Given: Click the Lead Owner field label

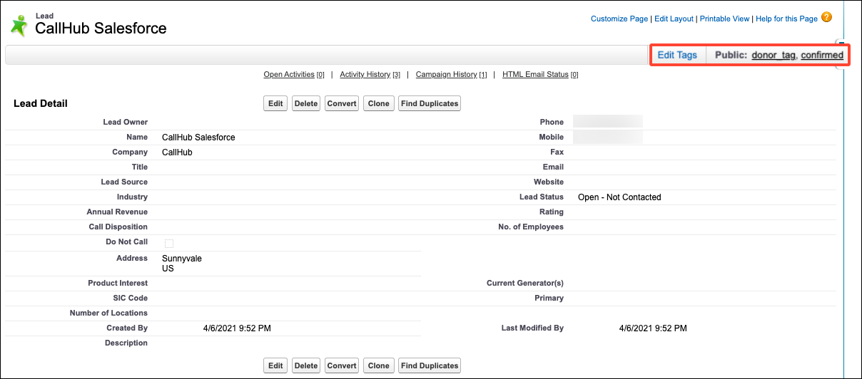Looking at the screenshot, I should point(125,123).
